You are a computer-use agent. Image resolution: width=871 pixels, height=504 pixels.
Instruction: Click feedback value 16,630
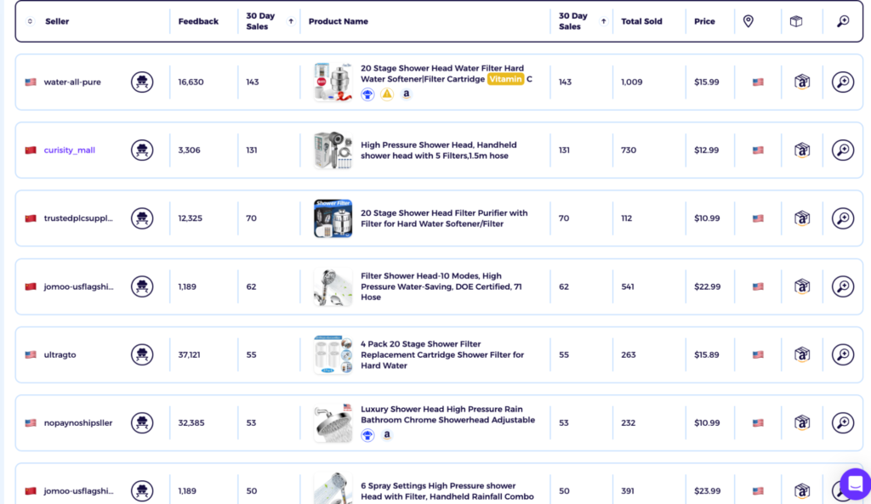coord(191,82)
